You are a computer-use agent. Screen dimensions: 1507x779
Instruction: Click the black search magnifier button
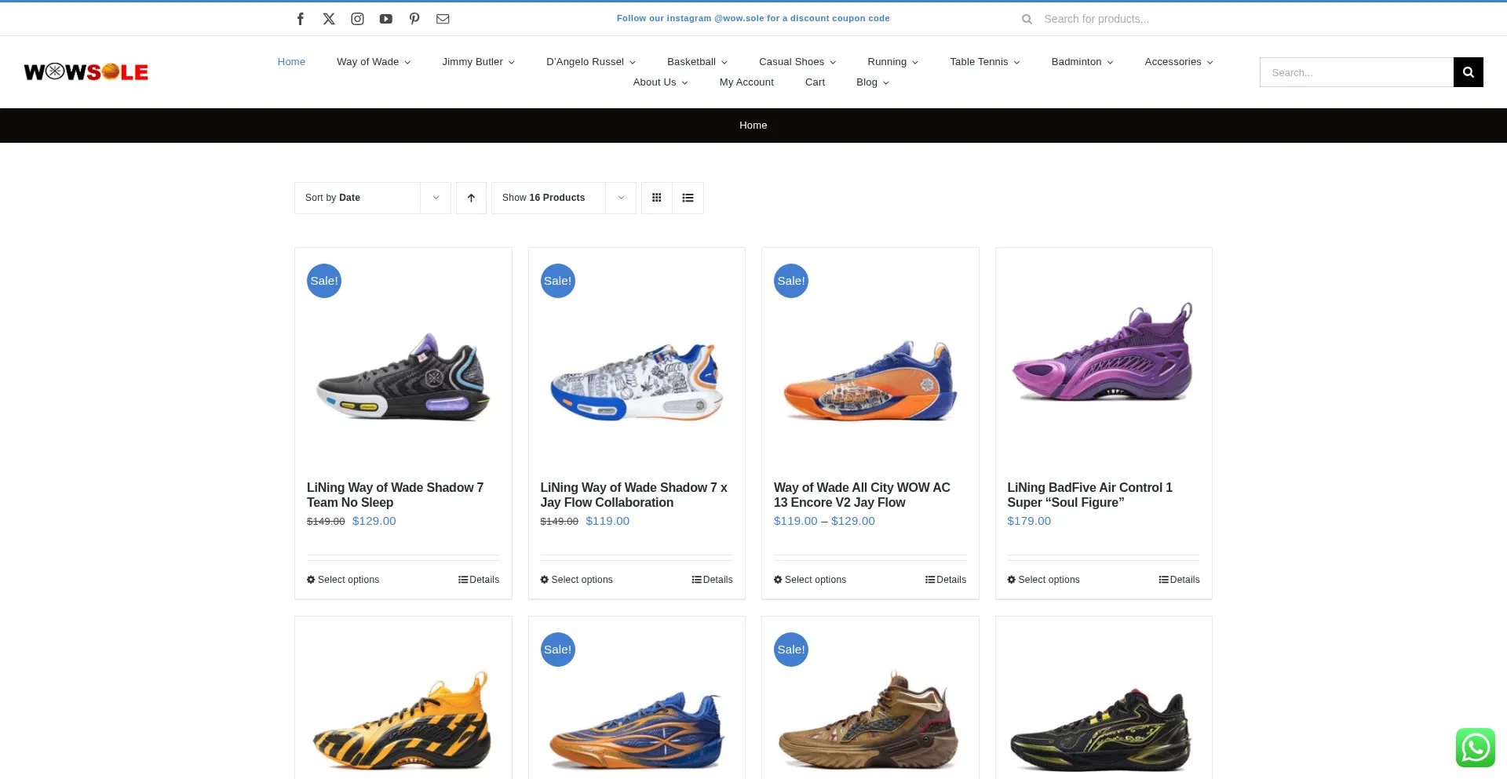1468,72
